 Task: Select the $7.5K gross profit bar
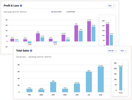[x=89, y=31]
